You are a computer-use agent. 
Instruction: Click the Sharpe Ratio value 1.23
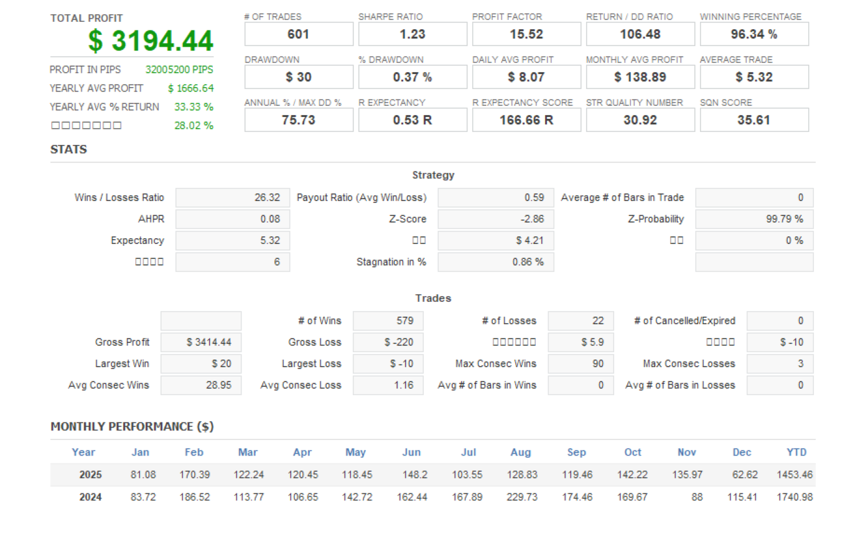click(x=413, y=34)
